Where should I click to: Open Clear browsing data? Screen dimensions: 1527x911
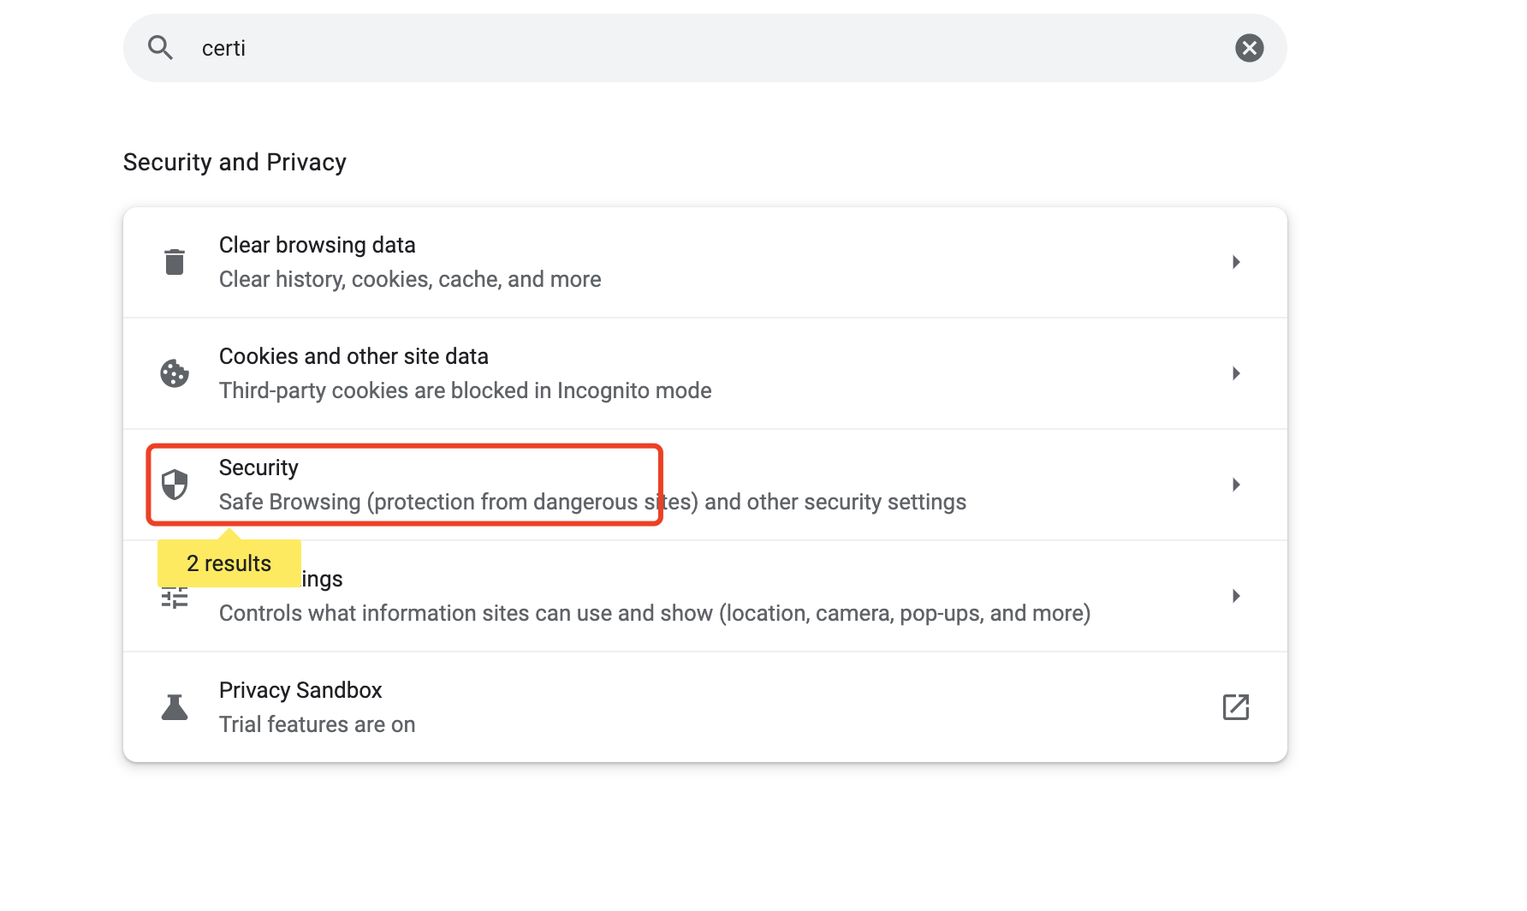(317, 245)
